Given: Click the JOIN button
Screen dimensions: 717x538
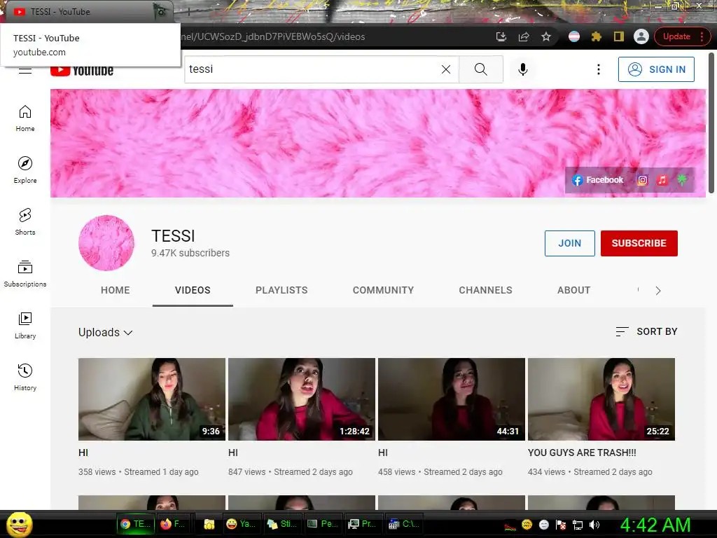Looking at the screenshot, I should (569, 243).
